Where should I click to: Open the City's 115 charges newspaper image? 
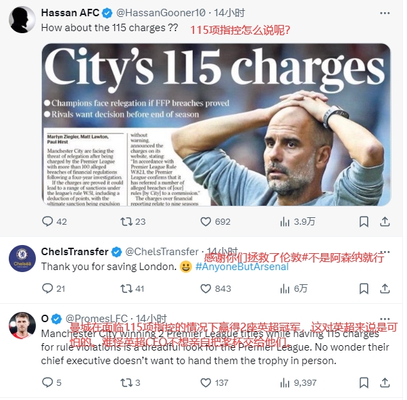218,125
